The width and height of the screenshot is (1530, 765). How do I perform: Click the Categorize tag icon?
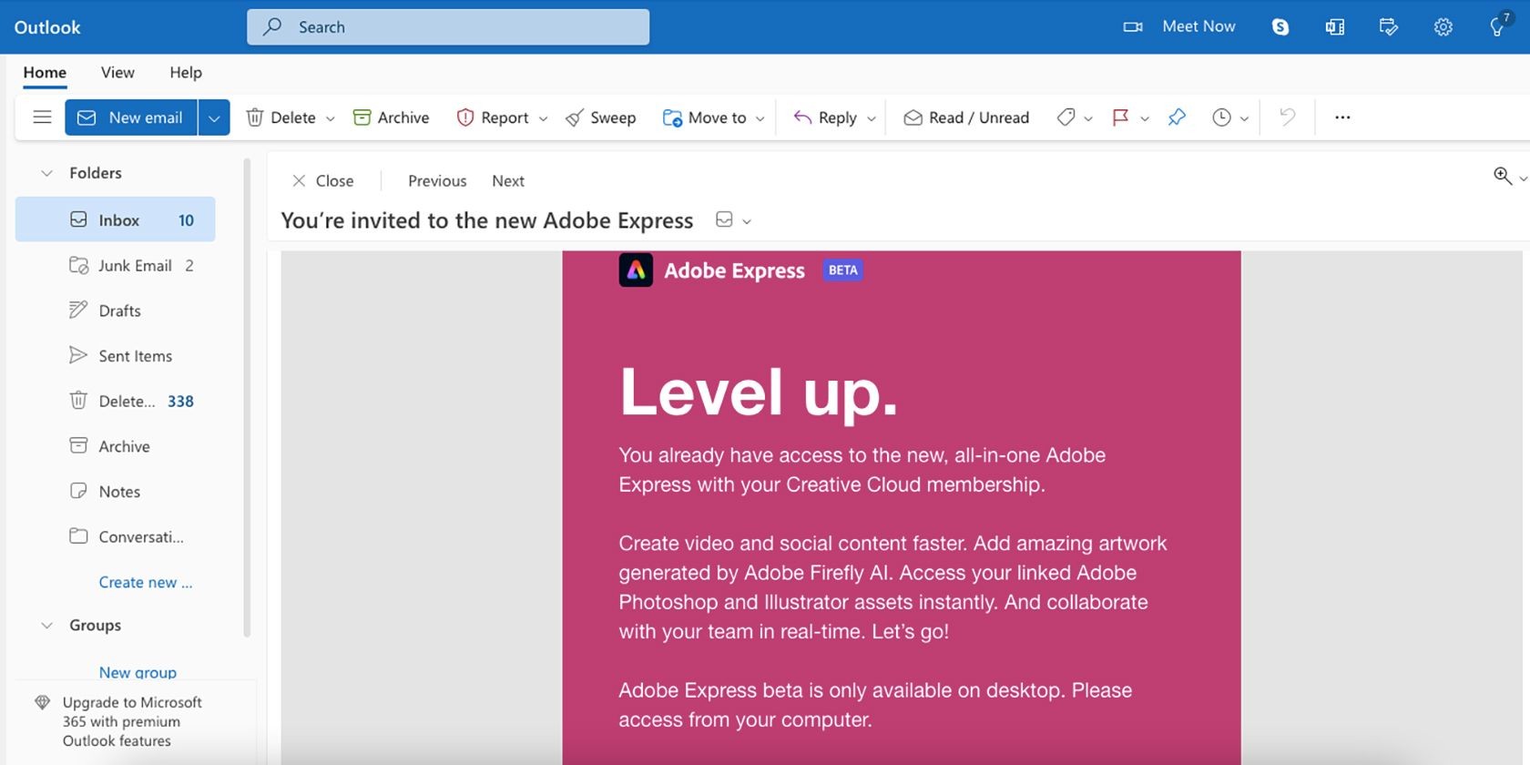(1066, 117)
